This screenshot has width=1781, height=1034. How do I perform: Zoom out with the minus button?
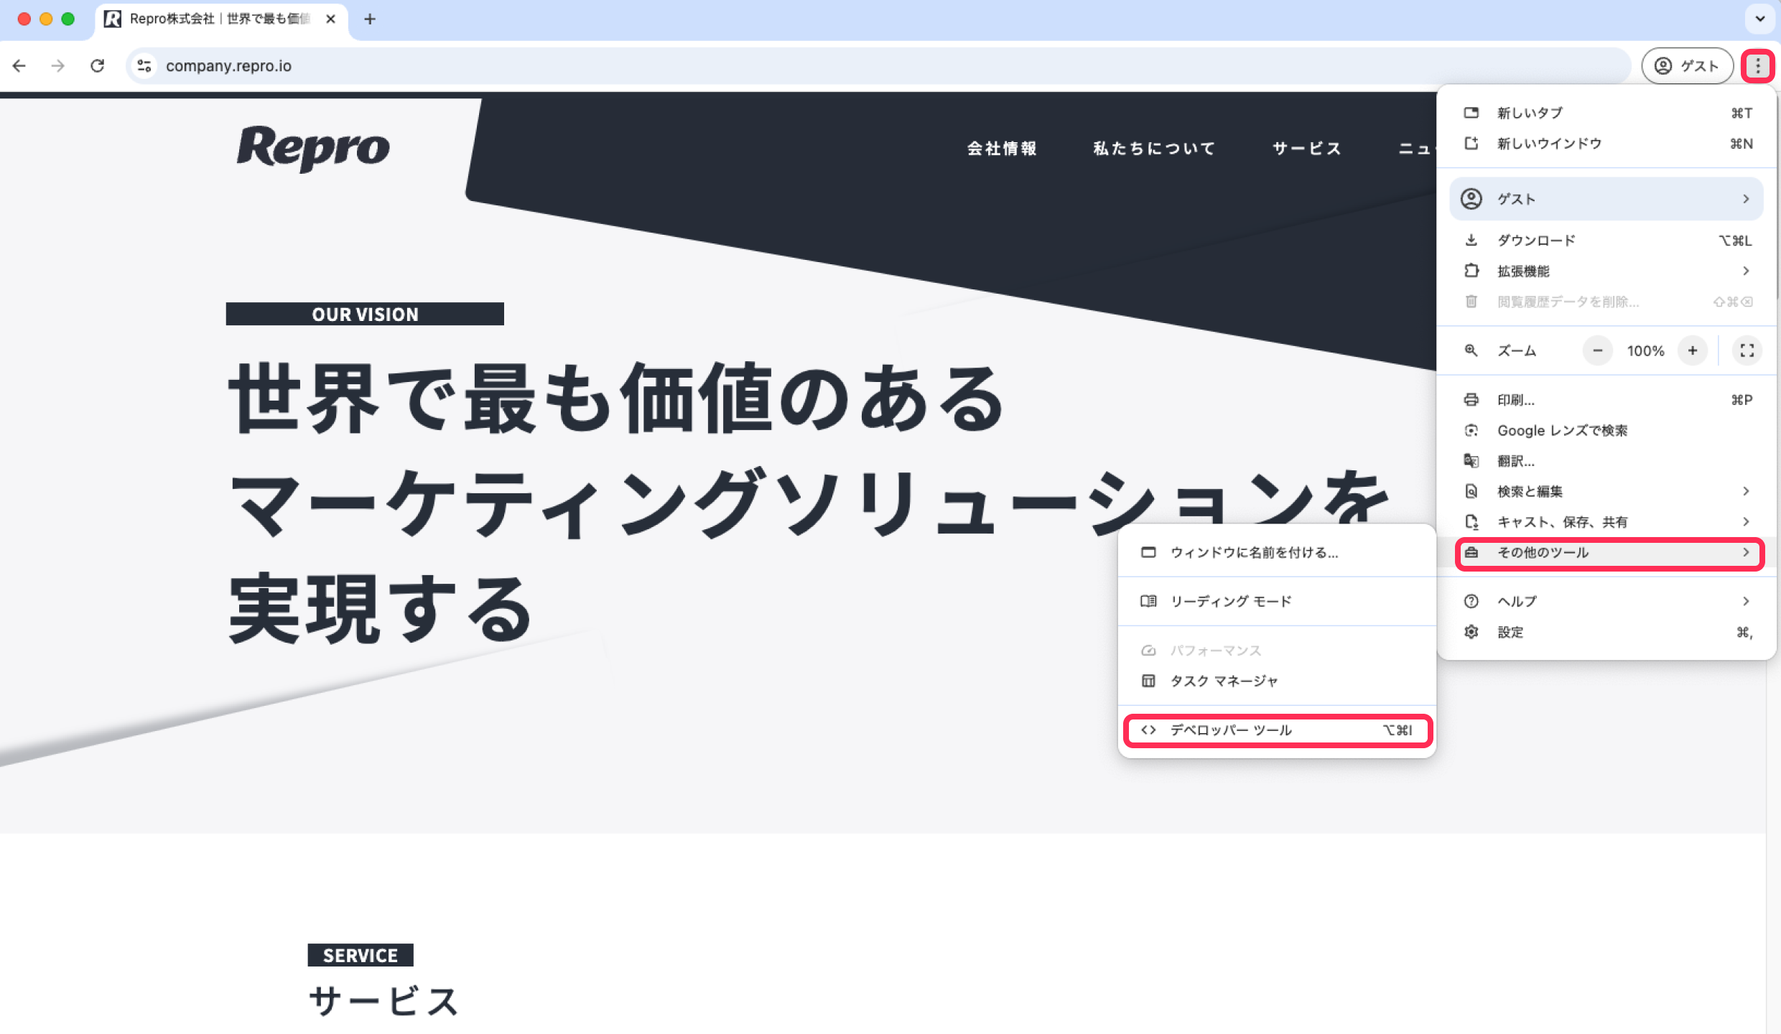1598,350
